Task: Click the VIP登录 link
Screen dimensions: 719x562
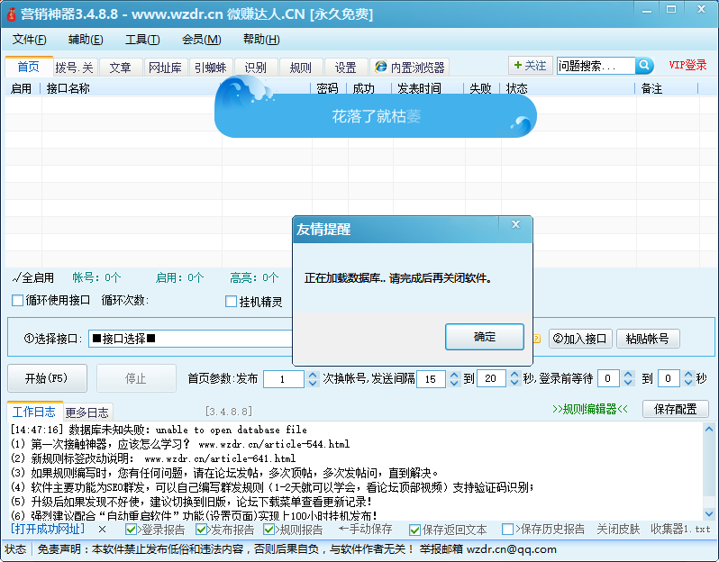Action: (x=687, y=65)
